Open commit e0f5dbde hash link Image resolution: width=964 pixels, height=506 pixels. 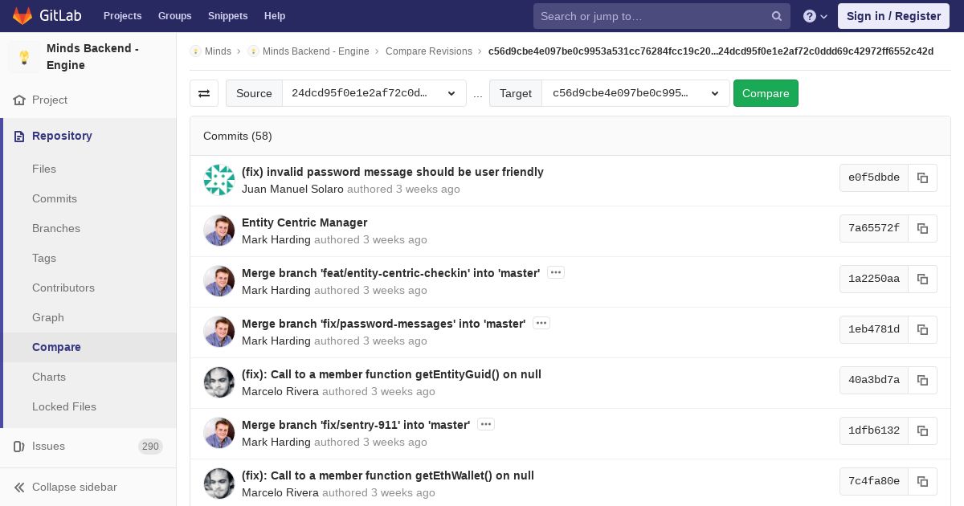coord(874,178)
